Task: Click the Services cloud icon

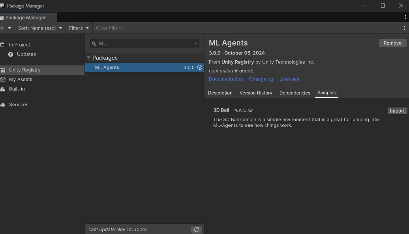Action: coord(3,105)
